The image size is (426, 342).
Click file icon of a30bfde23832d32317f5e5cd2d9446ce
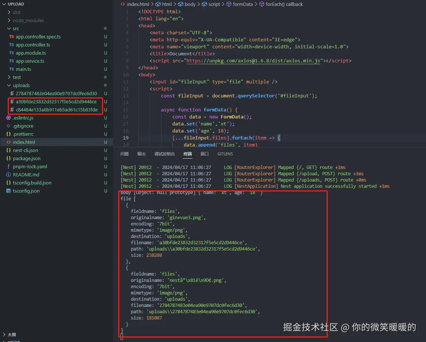pos(12,101)
